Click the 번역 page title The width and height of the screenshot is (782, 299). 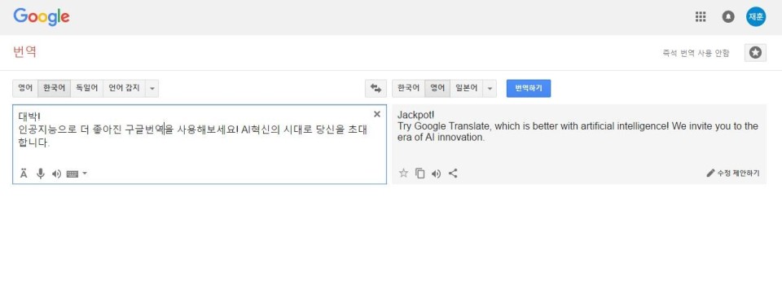pos(24,52)
